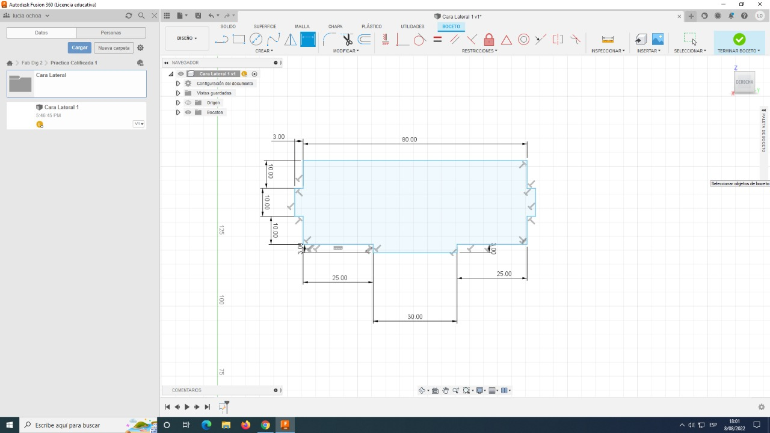Switch to the Personas tab
Screen dimensions: 770x433
point(111,32)
